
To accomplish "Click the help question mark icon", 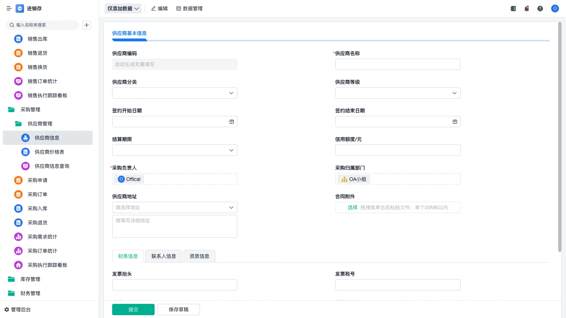I will click(x=540, y=8).
